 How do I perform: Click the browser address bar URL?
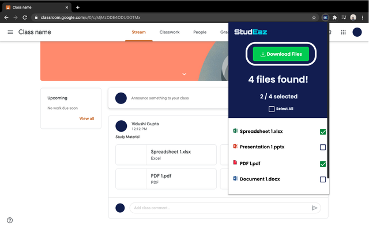pos(91,18)
